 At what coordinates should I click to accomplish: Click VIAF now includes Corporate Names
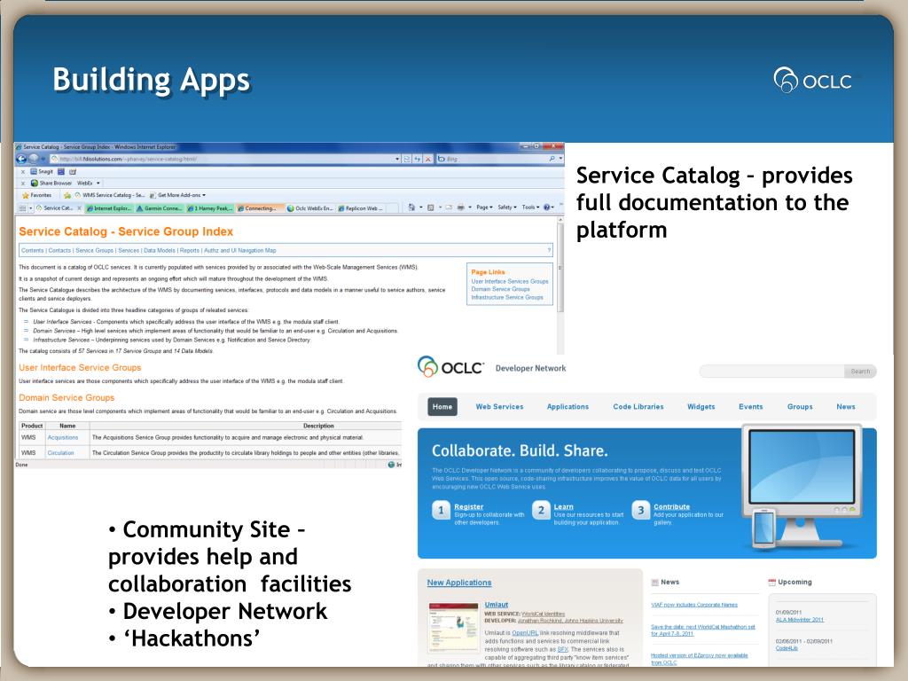[694, 605]
